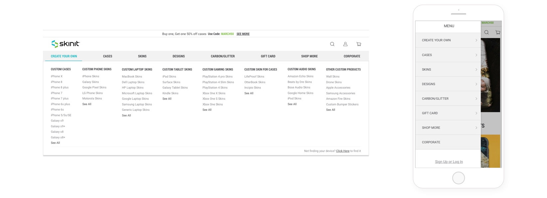
Task: Click CUSTOM CASES column heading
Action: point(61,69)
